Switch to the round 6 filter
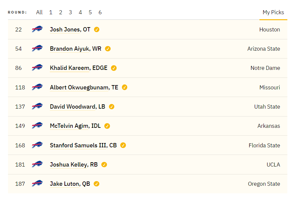The image size is (297, 198). point(100,13)
